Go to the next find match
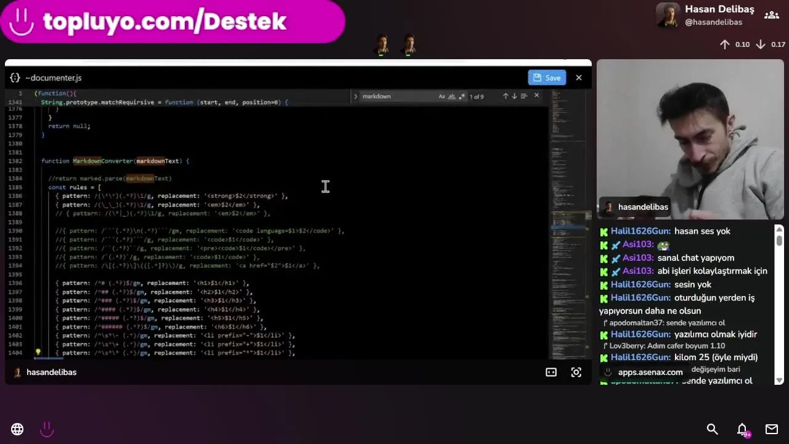 (514, 96)
